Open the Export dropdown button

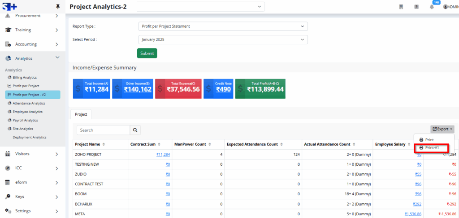tap(442, 129)
